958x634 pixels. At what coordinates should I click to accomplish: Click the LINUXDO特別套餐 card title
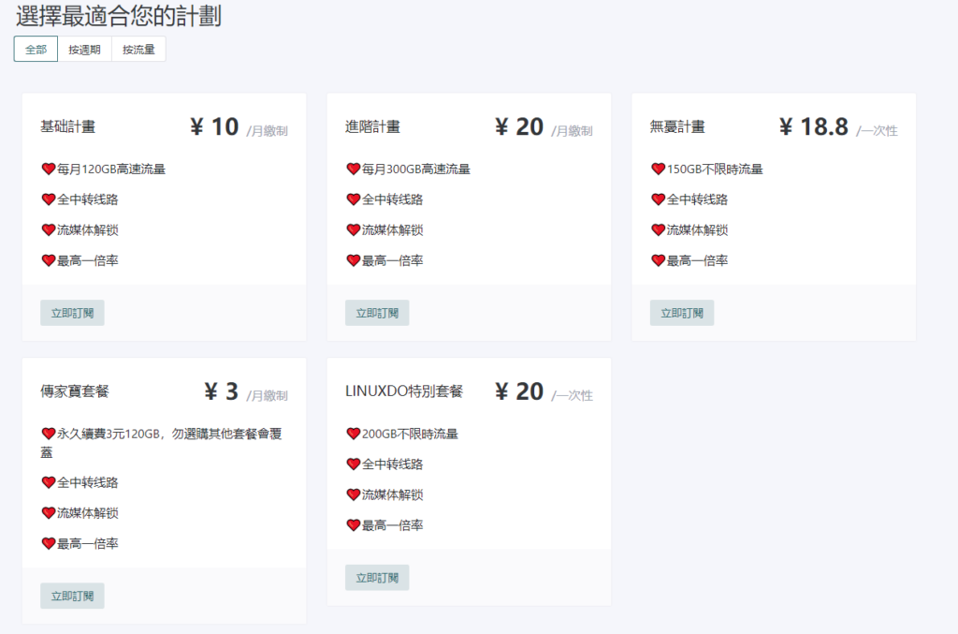(404, 391)
